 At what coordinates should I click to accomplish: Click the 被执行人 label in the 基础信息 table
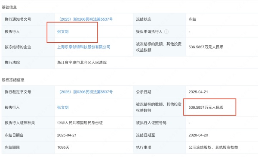(x=12, y=31)
